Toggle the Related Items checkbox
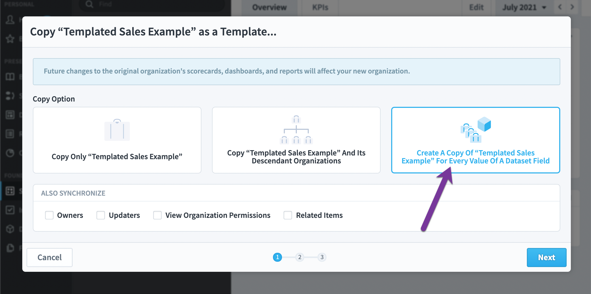The width and height of the screenshot is (591, 294). [288, 215]
